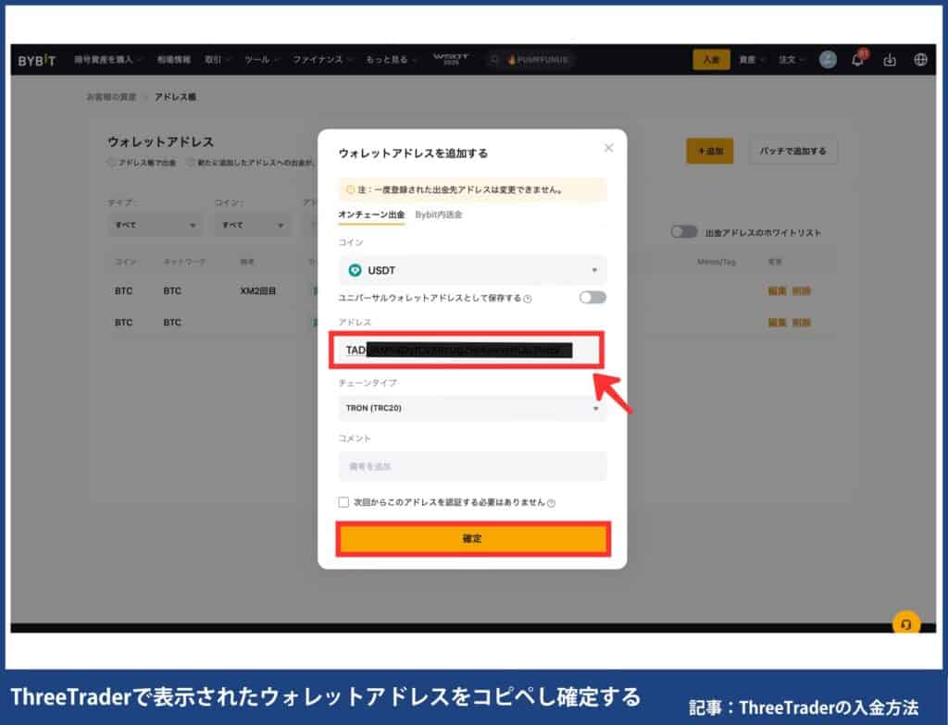The height and width of the screenshot is (725, 948).
Task: Open the 資産 dropdown in the header
Action: click(x=752, y=60)
